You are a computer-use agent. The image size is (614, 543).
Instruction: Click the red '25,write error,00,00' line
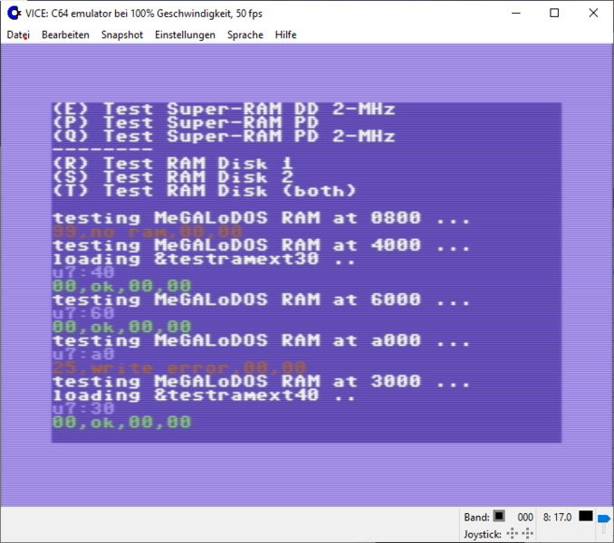[179, 367]
